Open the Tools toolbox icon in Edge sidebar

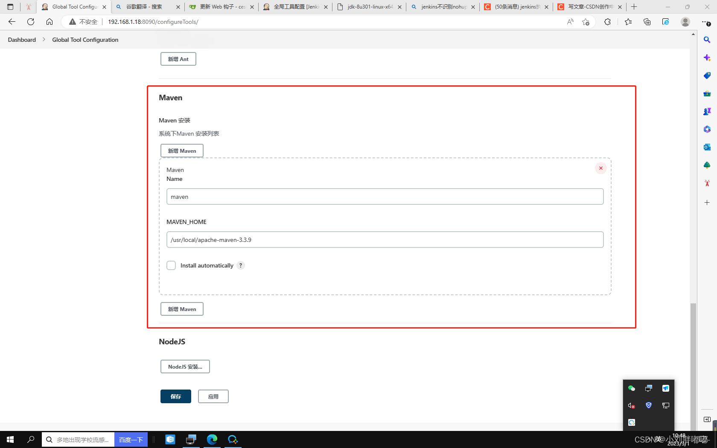(x=707, y=93)
